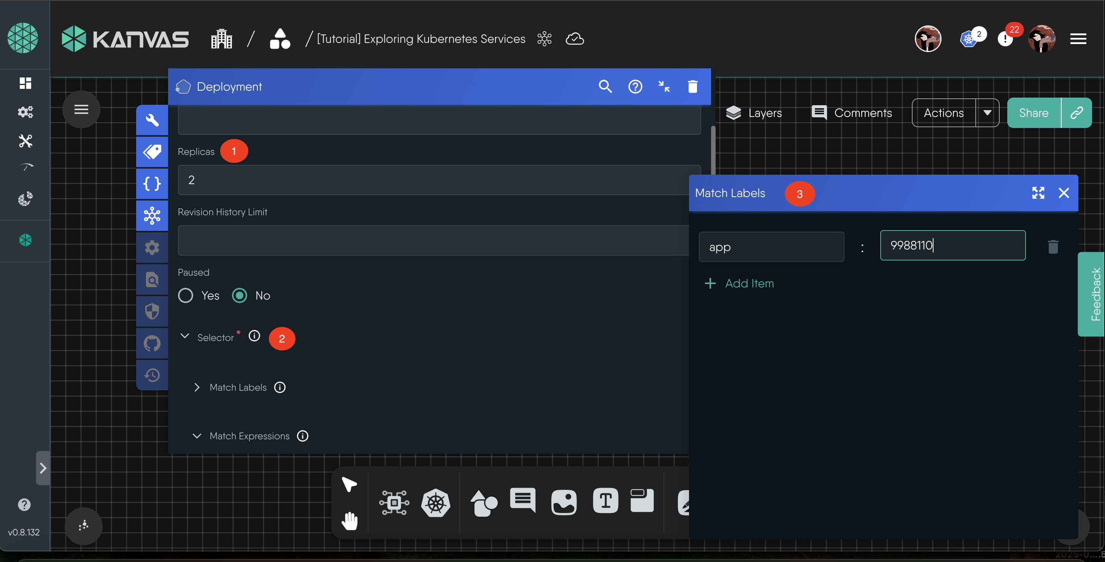Viewport: 1105px width, 562px height.
Task: Collapse the Selector section
Action: 184,336
